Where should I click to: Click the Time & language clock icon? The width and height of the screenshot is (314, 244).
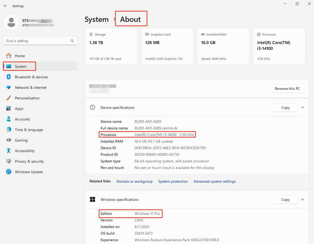pos(9,129)
